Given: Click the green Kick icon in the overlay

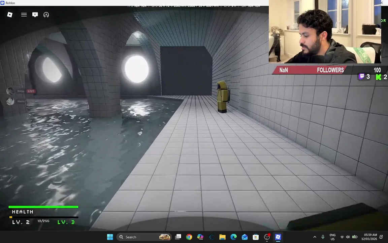Looking at the screenshot, I should [378, 77].
